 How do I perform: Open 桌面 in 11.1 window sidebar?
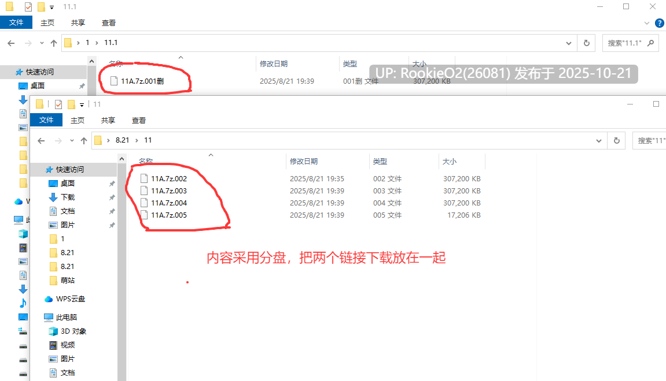point(38,86)
